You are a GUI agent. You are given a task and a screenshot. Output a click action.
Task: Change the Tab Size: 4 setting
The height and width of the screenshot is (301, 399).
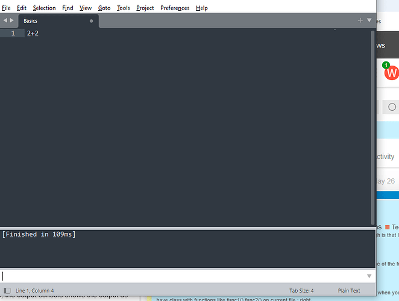pos(301,290)
